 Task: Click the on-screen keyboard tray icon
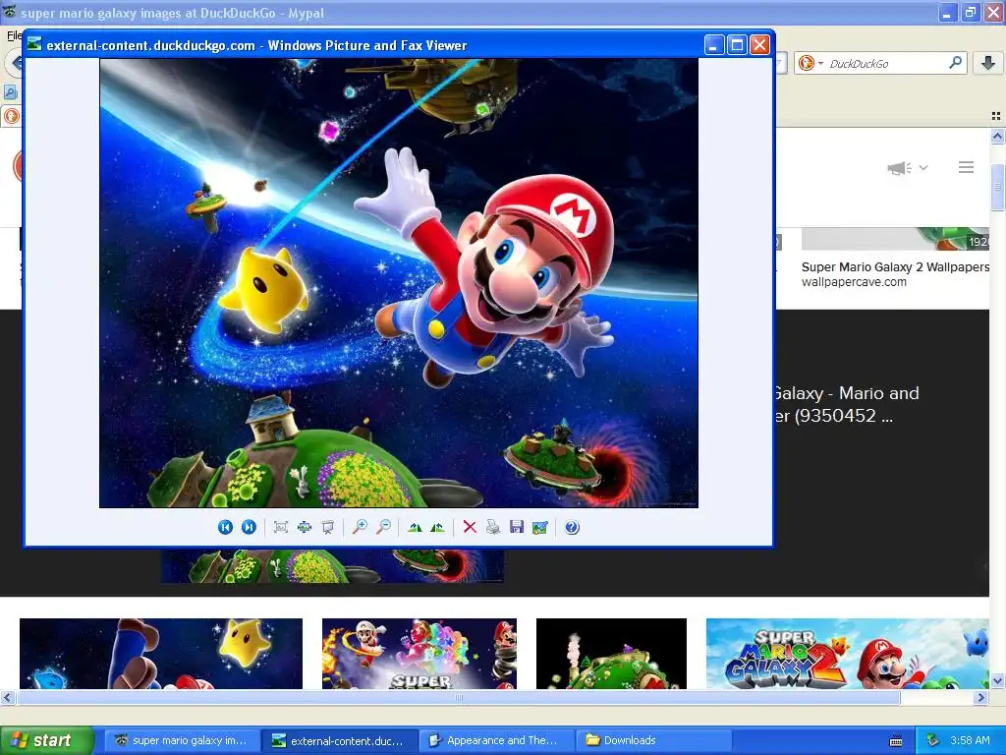[x=896, y=741]
